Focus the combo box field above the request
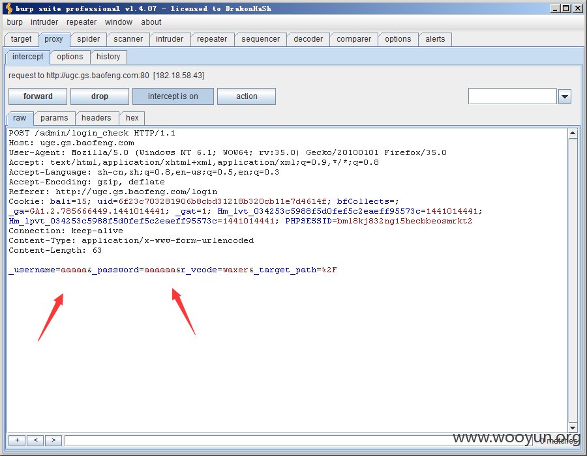This screenshot has width=587, height=456. pos(513,96)
